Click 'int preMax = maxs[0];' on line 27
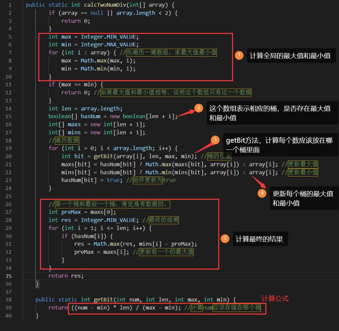Viewport: 339px width, 331px height. (82, 212)
